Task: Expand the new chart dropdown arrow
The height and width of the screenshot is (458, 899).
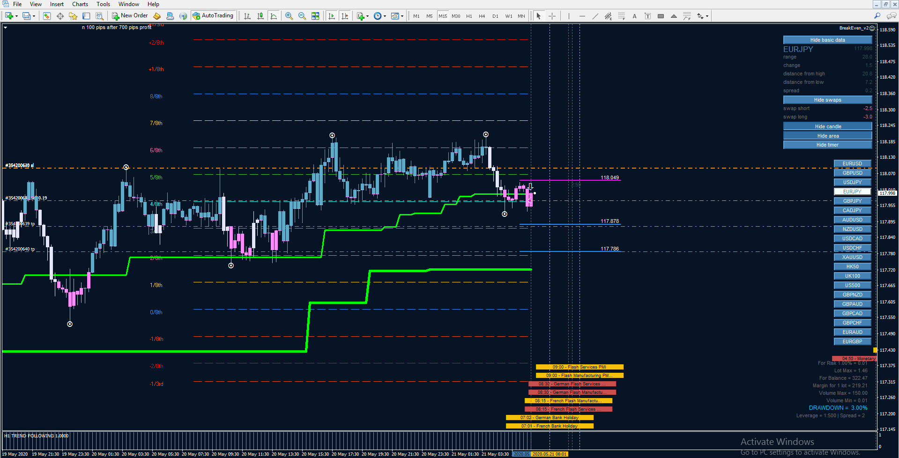Action: pos(17,16)
